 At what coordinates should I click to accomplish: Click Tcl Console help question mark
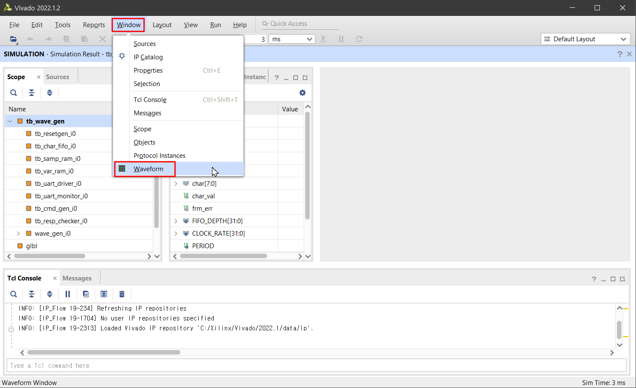594,279
